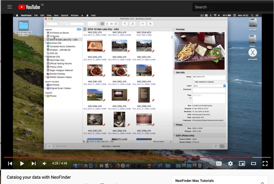Image resolution: width=274 pixels, height=184 pixels.
Task: Click the people icon in NeoFinder toolbar
Action: point(133,24)
